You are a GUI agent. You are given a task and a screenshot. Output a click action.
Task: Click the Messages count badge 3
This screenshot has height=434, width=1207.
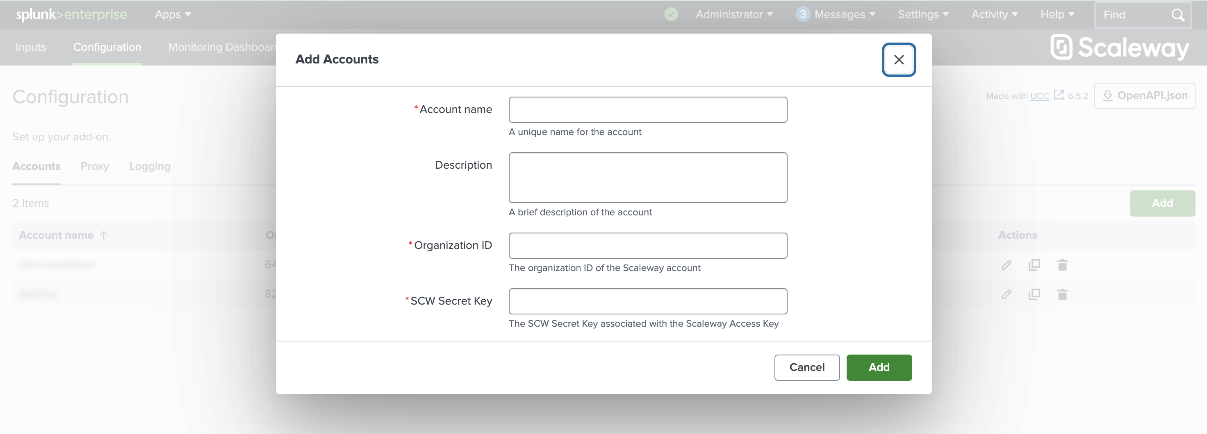[x=802, y=14]
